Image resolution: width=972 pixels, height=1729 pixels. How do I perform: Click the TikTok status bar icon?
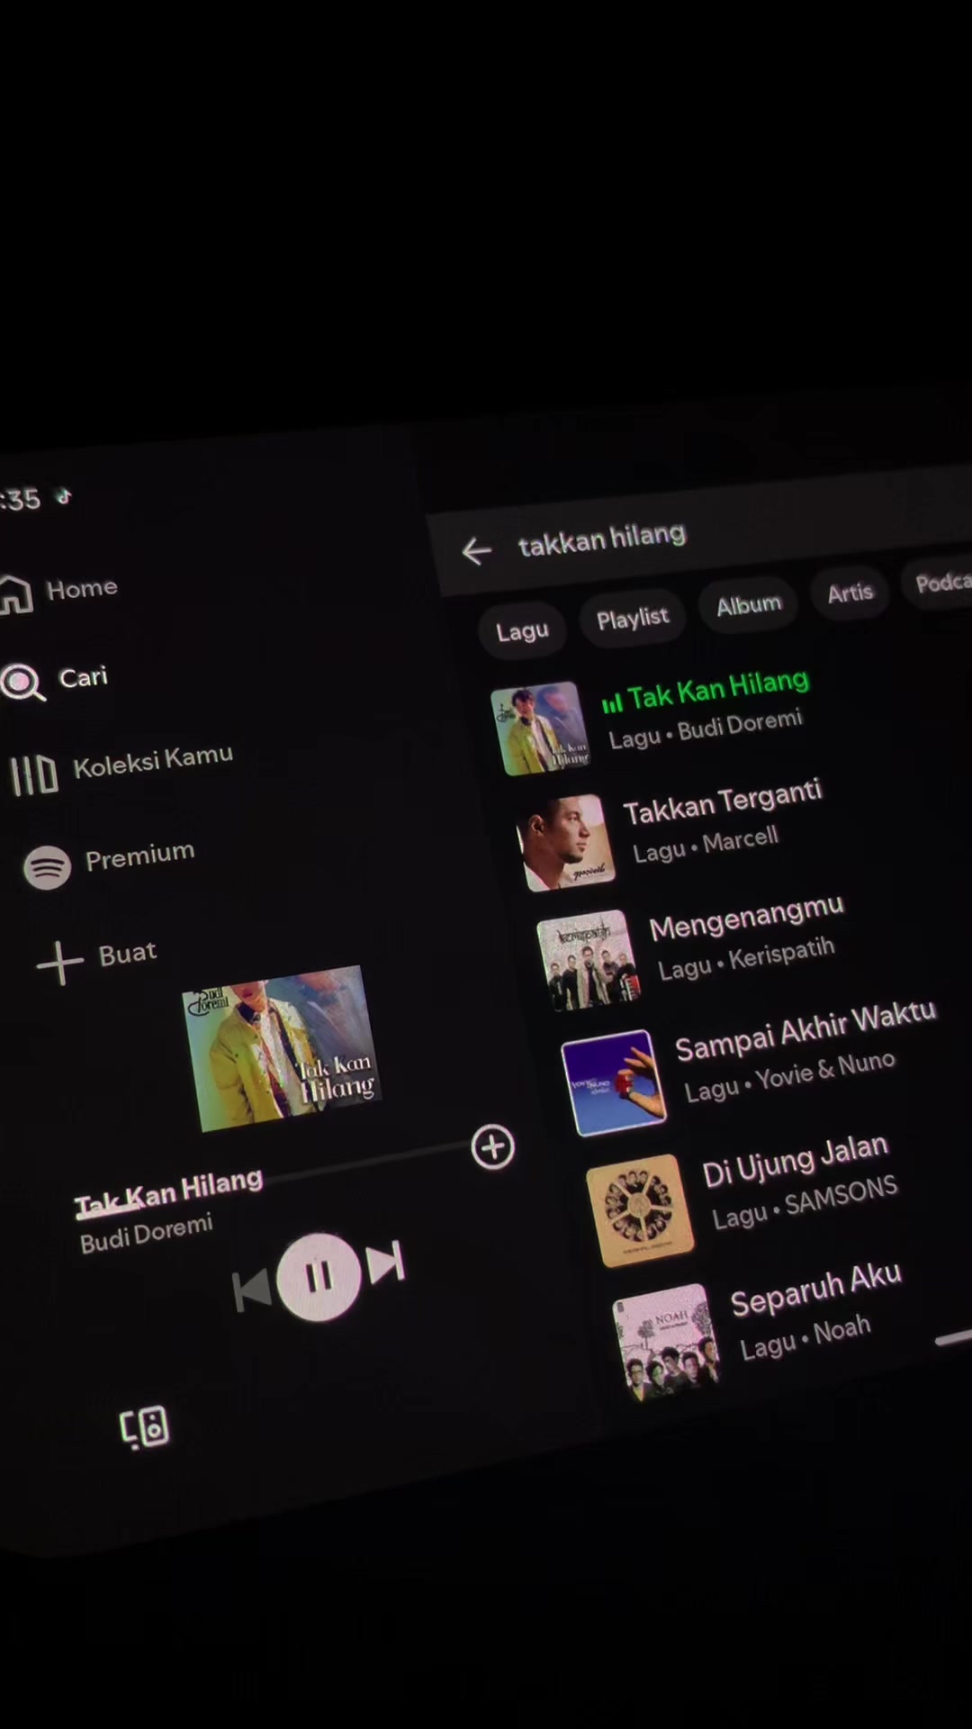tap(63, 495)
